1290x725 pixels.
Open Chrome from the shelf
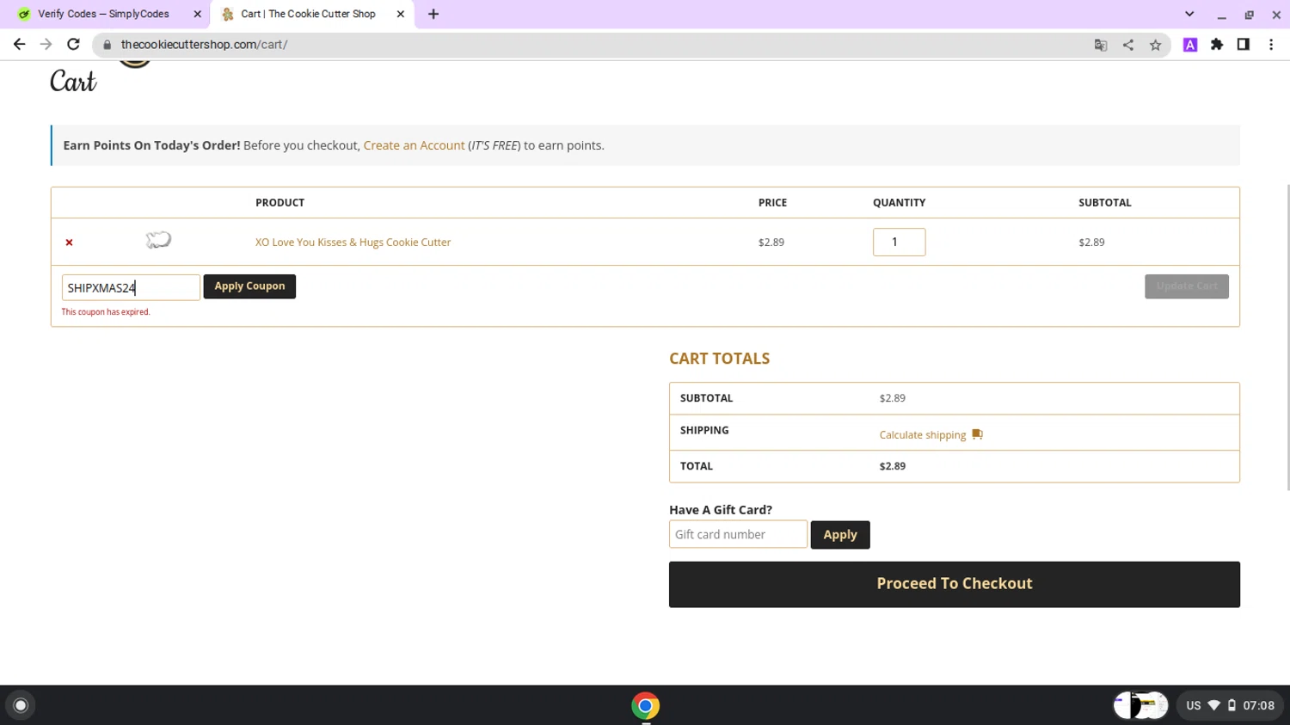[x=645, y=705]
